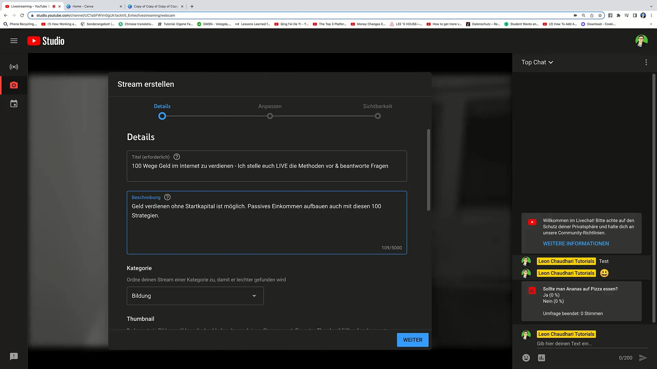Click the progress step indicator for Anpassen
This screenshot has width=657, height=369.
(x=269, y=116)
